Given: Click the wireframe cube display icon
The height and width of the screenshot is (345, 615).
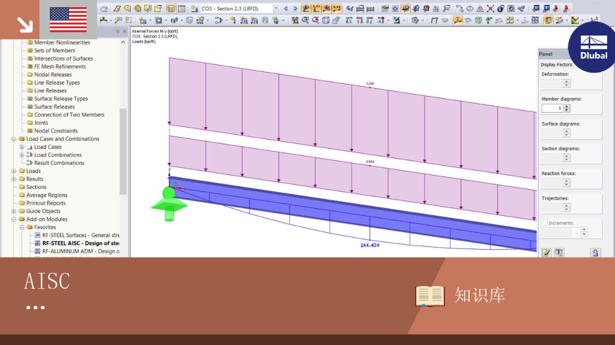Looking at the screenshot, I should coord(326,20).
